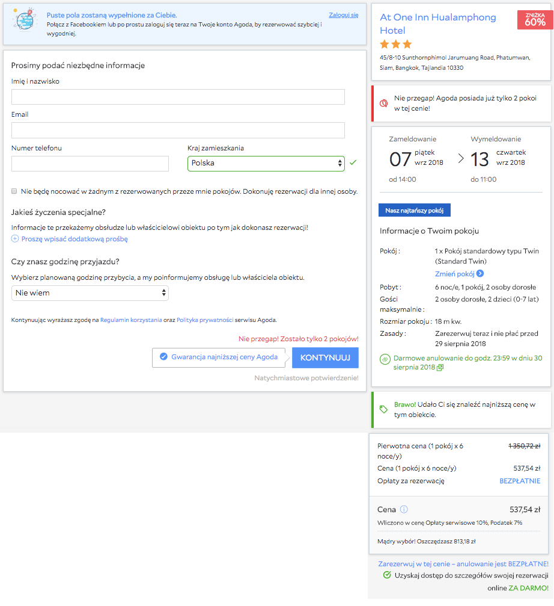Viewport: 554px width, 606px height.
Task: Focus the Email input field
Action: point(178,130)
